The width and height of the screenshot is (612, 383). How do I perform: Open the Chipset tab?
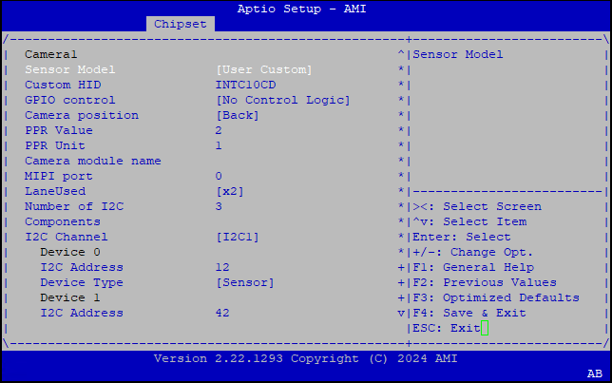click(181, 24)
